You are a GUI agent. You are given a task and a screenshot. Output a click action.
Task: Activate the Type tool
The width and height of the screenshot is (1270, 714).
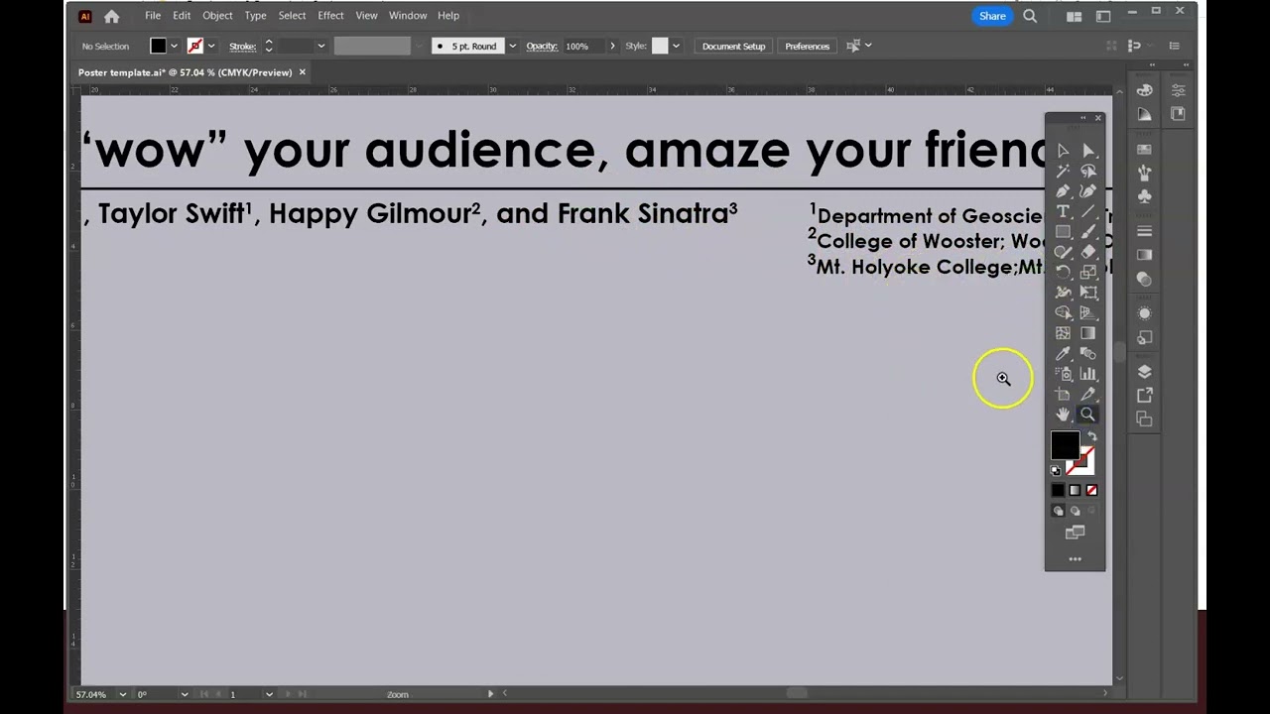1063,211
